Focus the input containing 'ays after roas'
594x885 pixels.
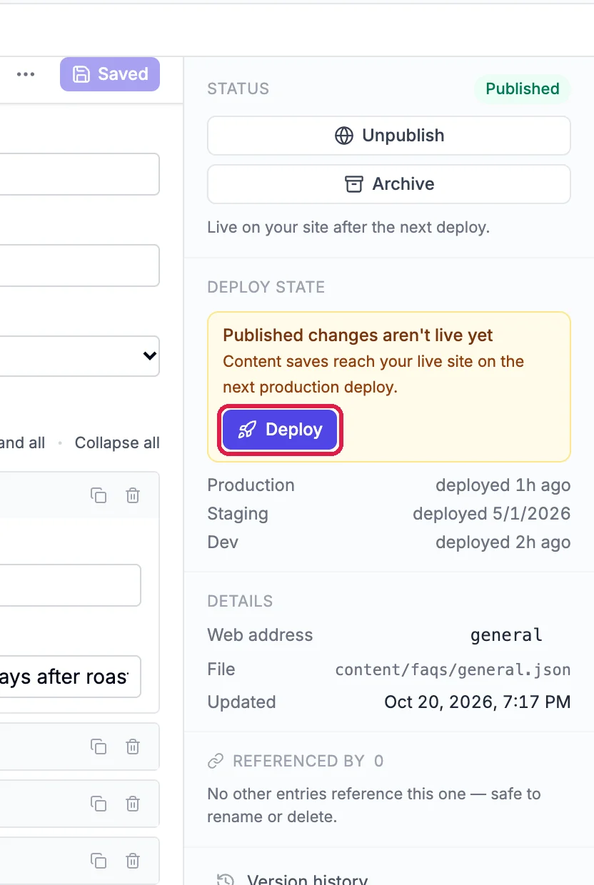pos(70,677)
